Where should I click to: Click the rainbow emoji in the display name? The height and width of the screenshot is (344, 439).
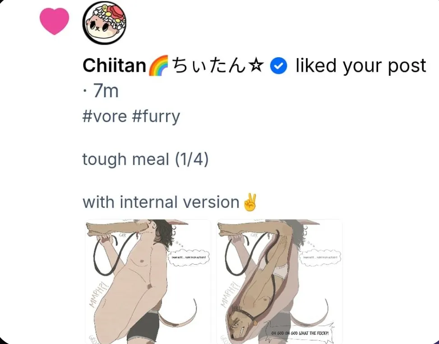[158, 66]
